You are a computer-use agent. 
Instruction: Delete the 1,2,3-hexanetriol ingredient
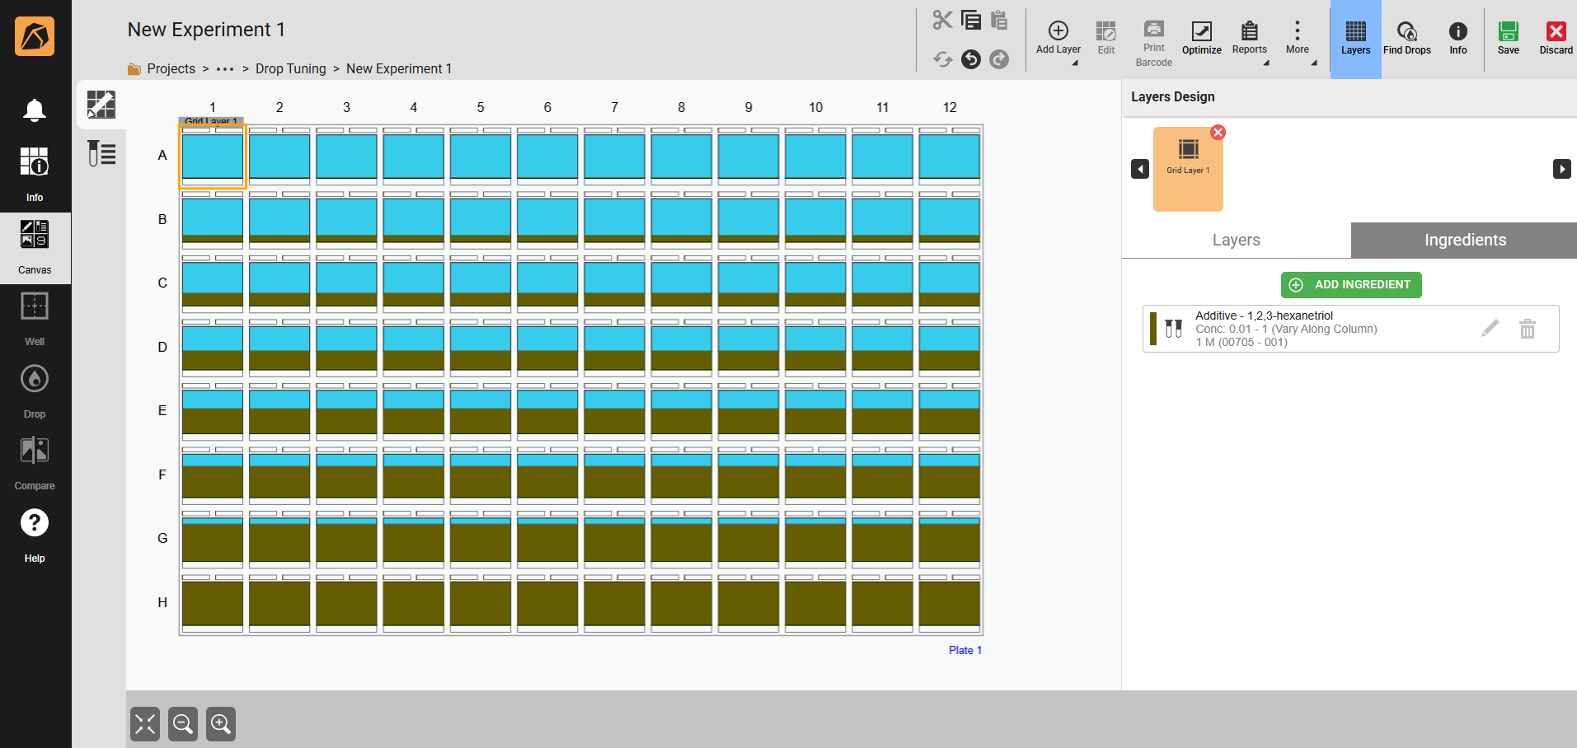pos(1527,329)
